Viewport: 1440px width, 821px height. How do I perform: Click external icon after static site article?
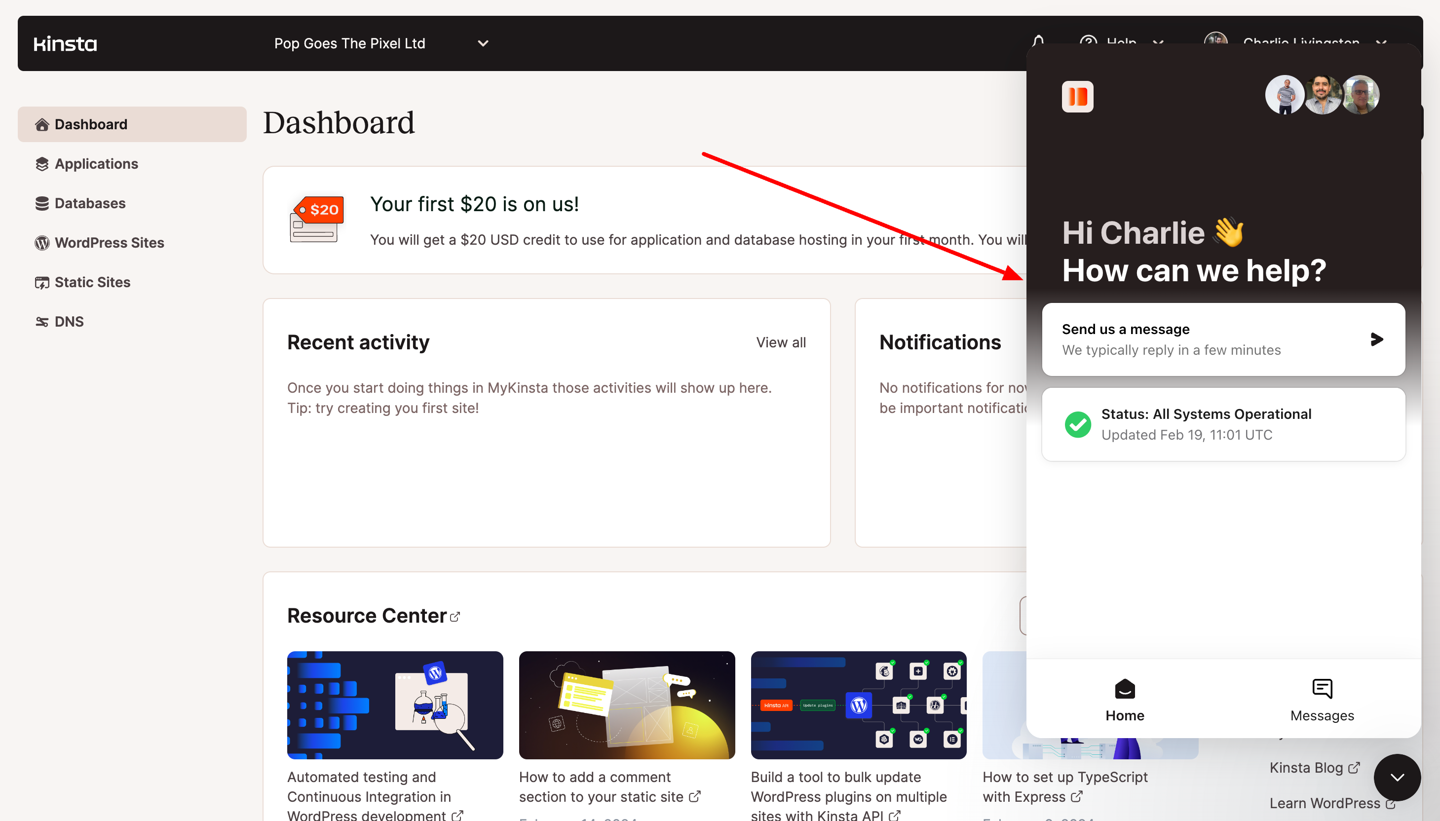(695, 796)
